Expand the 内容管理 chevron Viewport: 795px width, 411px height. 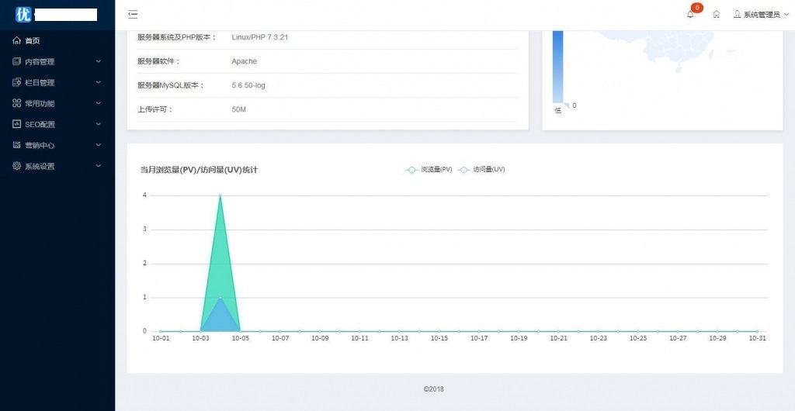(x=98, y=61)
